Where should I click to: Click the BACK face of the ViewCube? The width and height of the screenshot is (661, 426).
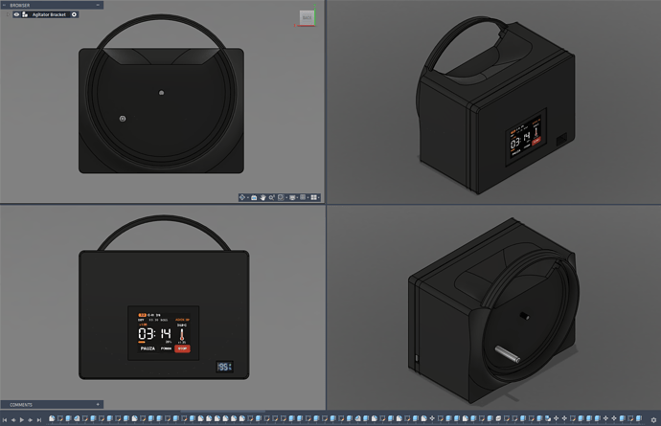click(x=307, y=17)
